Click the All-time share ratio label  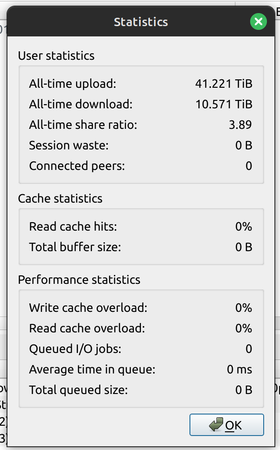tap(83, 125)
